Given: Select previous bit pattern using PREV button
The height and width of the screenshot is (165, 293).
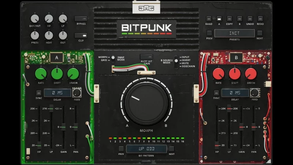Looking at the screenshot, I should coord(121,148).
